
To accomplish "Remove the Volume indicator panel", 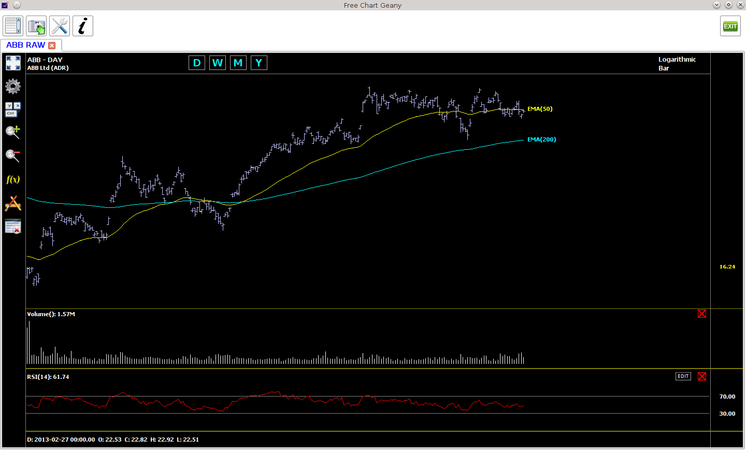I will [702, 314].
